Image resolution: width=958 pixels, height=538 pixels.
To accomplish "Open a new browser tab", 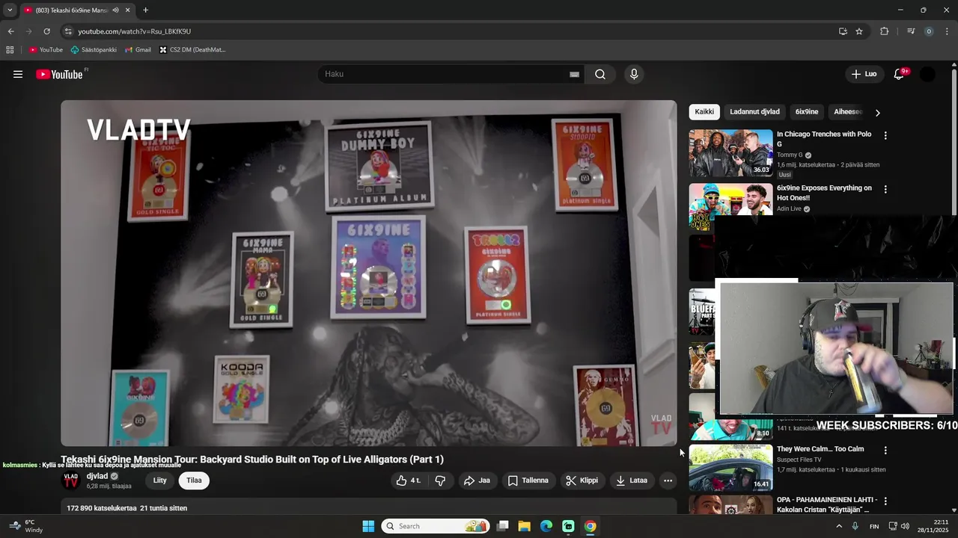I will tap(145, 10).
